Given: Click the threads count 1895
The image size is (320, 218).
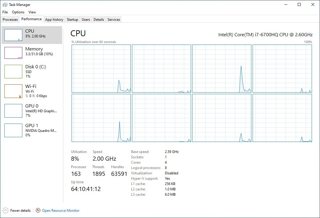Looking at the screenshot, I should pos(99,174).
